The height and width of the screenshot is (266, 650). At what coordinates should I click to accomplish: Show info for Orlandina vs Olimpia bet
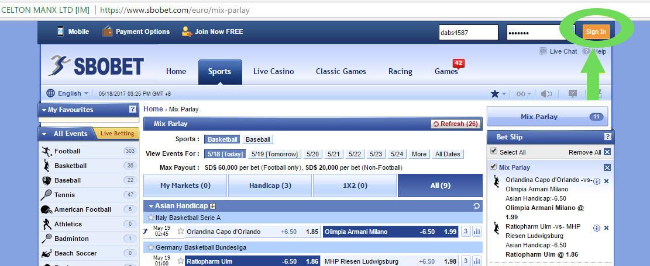pyautogui.click(x=597, y=181)
